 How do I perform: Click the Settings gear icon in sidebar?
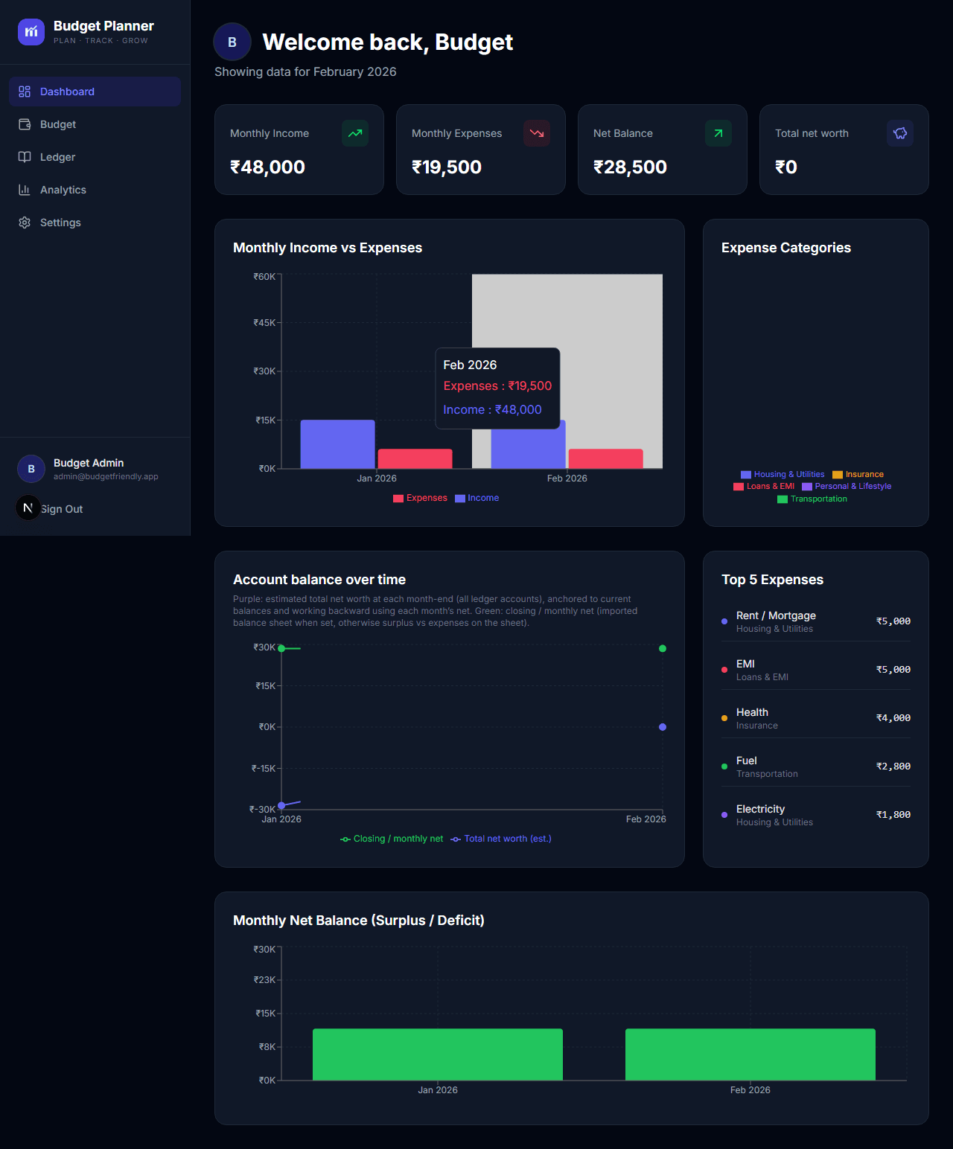click(25, 223)
